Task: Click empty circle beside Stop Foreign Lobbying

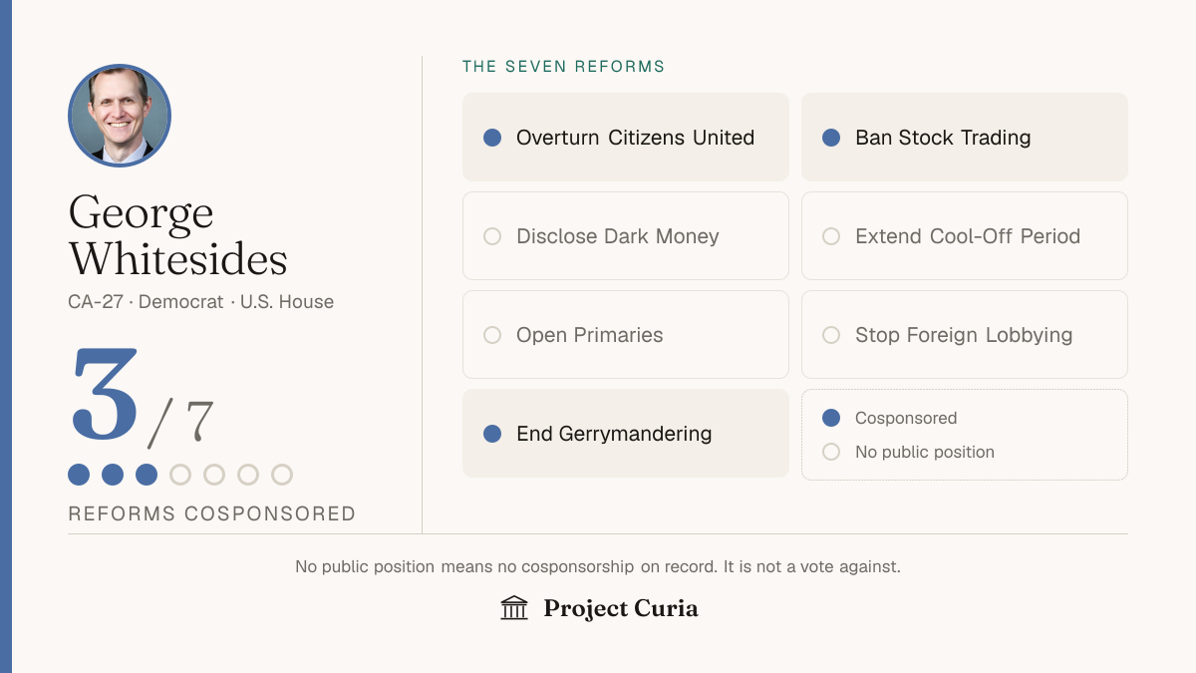Action: pyautogui.click(x=831, y=335)
